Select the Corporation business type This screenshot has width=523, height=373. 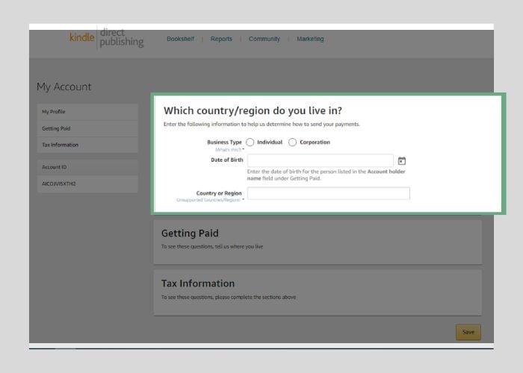(x=292, y=142)
